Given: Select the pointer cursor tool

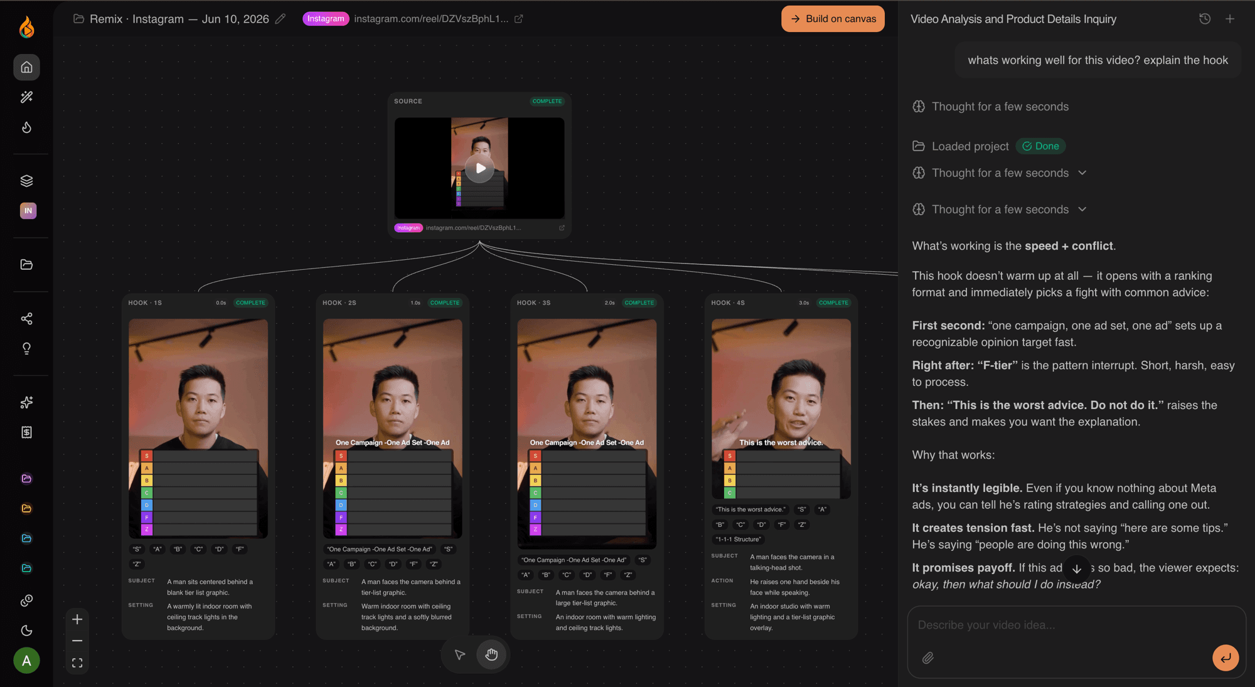Looking at the screenshot, I should tap(460, 655).
